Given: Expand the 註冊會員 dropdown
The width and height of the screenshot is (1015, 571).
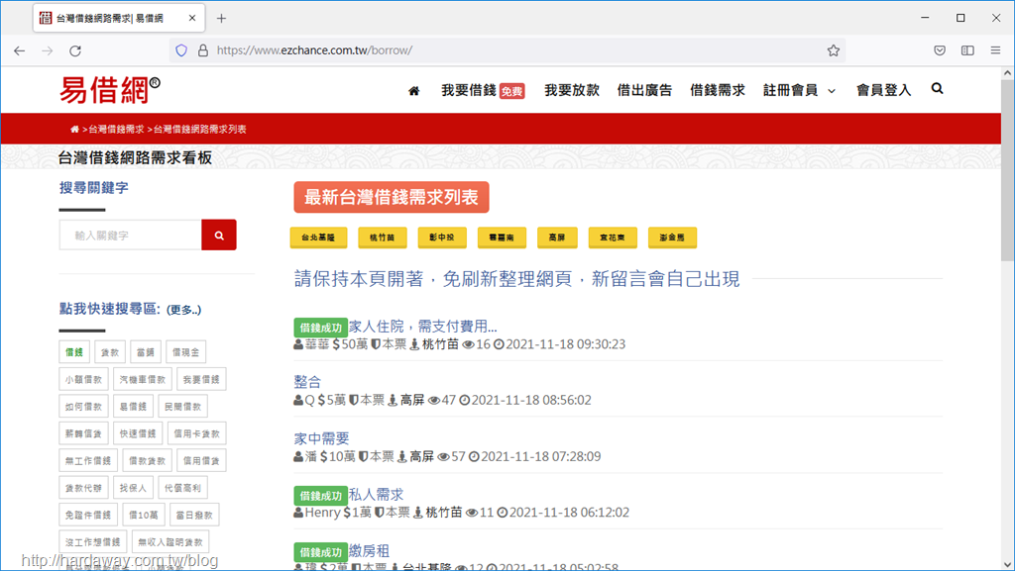Looking at the screenshot, I should pyautogui.click(x=799, y=90).
